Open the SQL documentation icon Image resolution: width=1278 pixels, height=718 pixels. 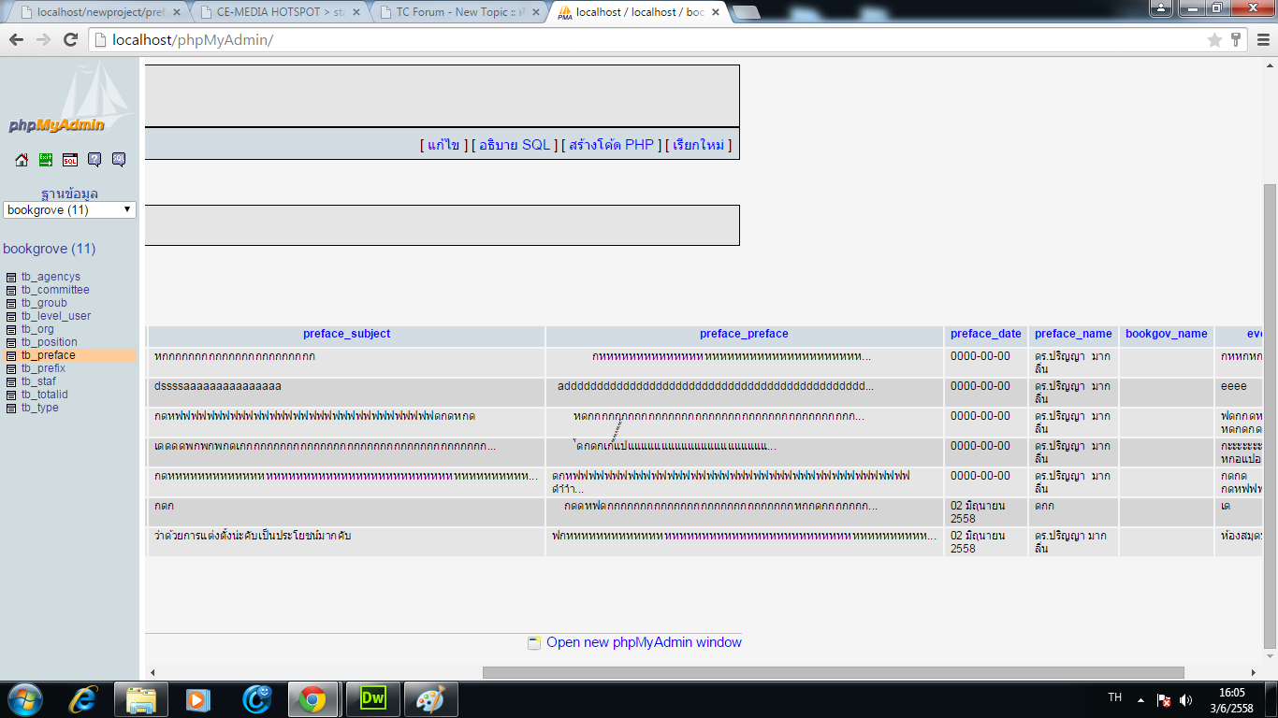tap(119, 160)
